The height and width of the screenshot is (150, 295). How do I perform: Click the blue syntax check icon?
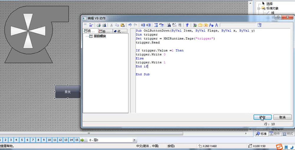187,25
